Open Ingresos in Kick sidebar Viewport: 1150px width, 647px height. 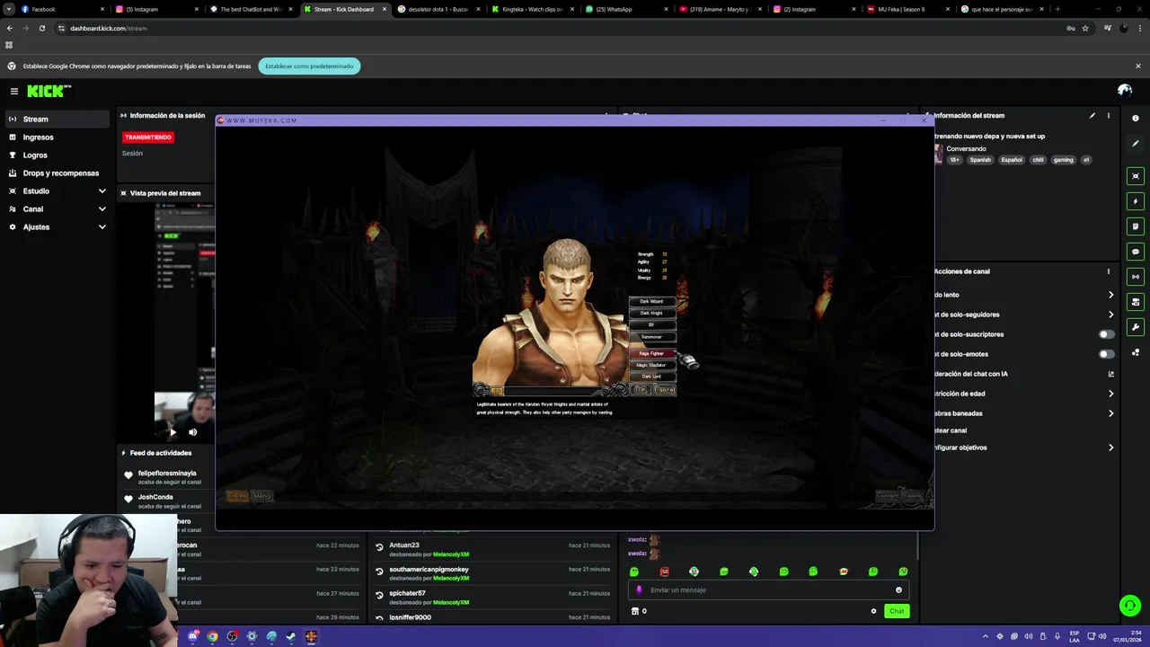click(58, 137)
